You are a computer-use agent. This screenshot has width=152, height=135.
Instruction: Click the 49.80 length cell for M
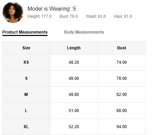tap(74, 95)
